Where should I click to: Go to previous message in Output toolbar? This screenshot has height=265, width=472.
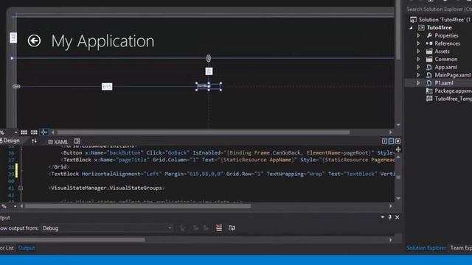pos(196,228)
